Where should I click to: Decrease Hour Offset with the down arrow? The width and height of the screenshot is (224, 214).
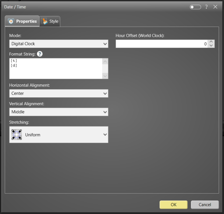click(x=211, y=46)
